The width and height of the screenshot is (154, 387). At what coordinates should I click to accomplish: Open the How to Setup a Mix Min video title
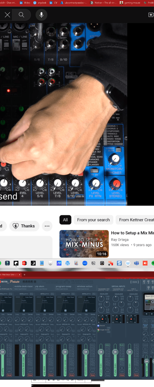tap(133, 233)
